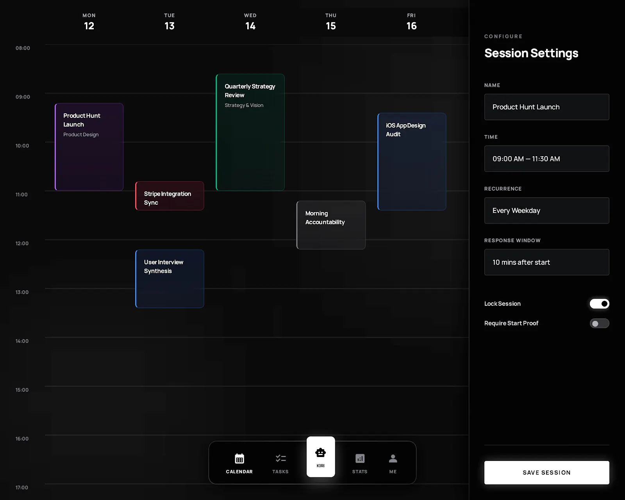Open the Quarterly Strategy Review event

pyautogui.click(x=250, y=132)
